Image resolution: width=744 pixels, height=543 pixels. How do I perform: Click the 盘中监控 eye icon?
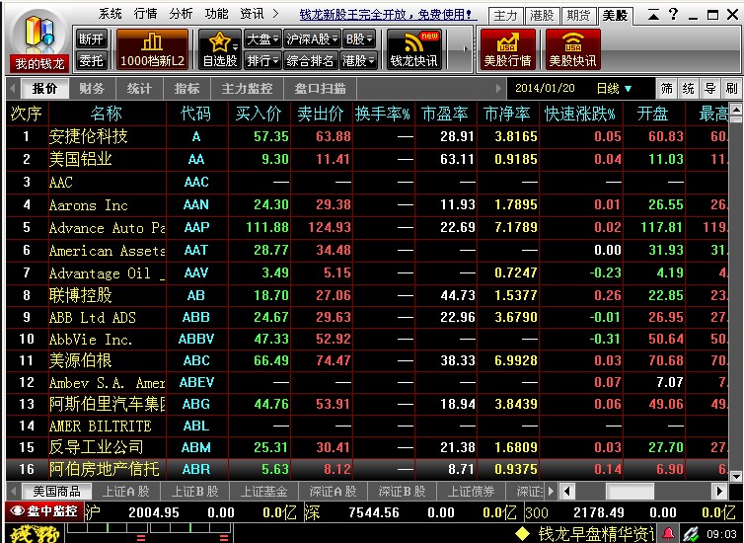tap(18, 511)
